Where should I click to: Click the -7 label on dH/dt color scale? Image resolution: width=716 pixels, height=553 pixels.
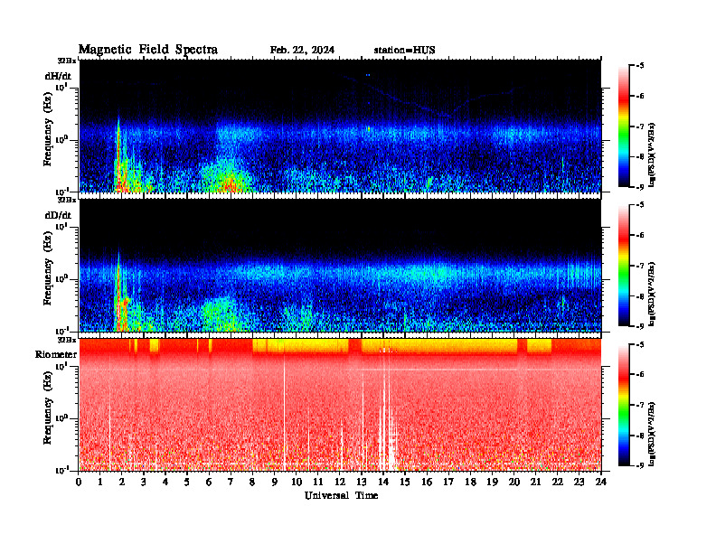640,127
